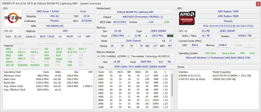Click the SHA feature label
Image resolution: width=261 pixels, height=112 pixels.
click(x=46, y=65)
